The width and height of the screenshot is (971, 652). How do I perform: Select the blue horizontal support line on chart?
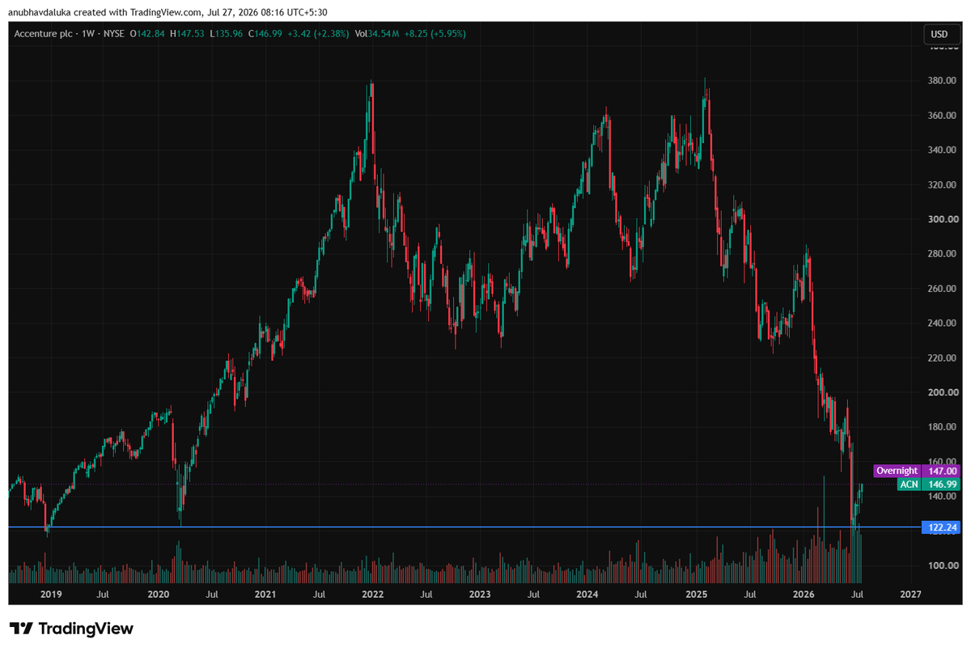pyautogui.click(x=465, y=527)
